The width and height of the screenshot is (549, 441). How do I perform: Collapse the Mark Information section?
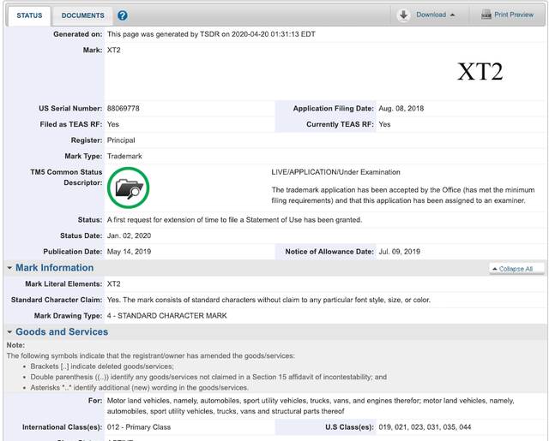[9, 268]
